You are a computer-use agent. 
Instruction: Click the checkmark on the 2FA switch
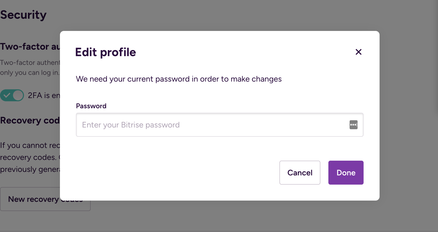pos(7,95)
